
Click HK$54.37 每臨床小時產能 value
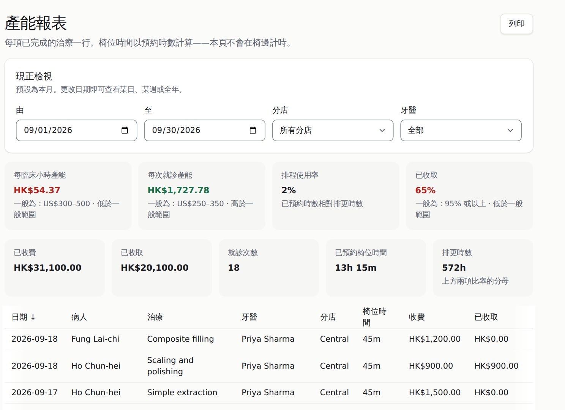(37, 190)
